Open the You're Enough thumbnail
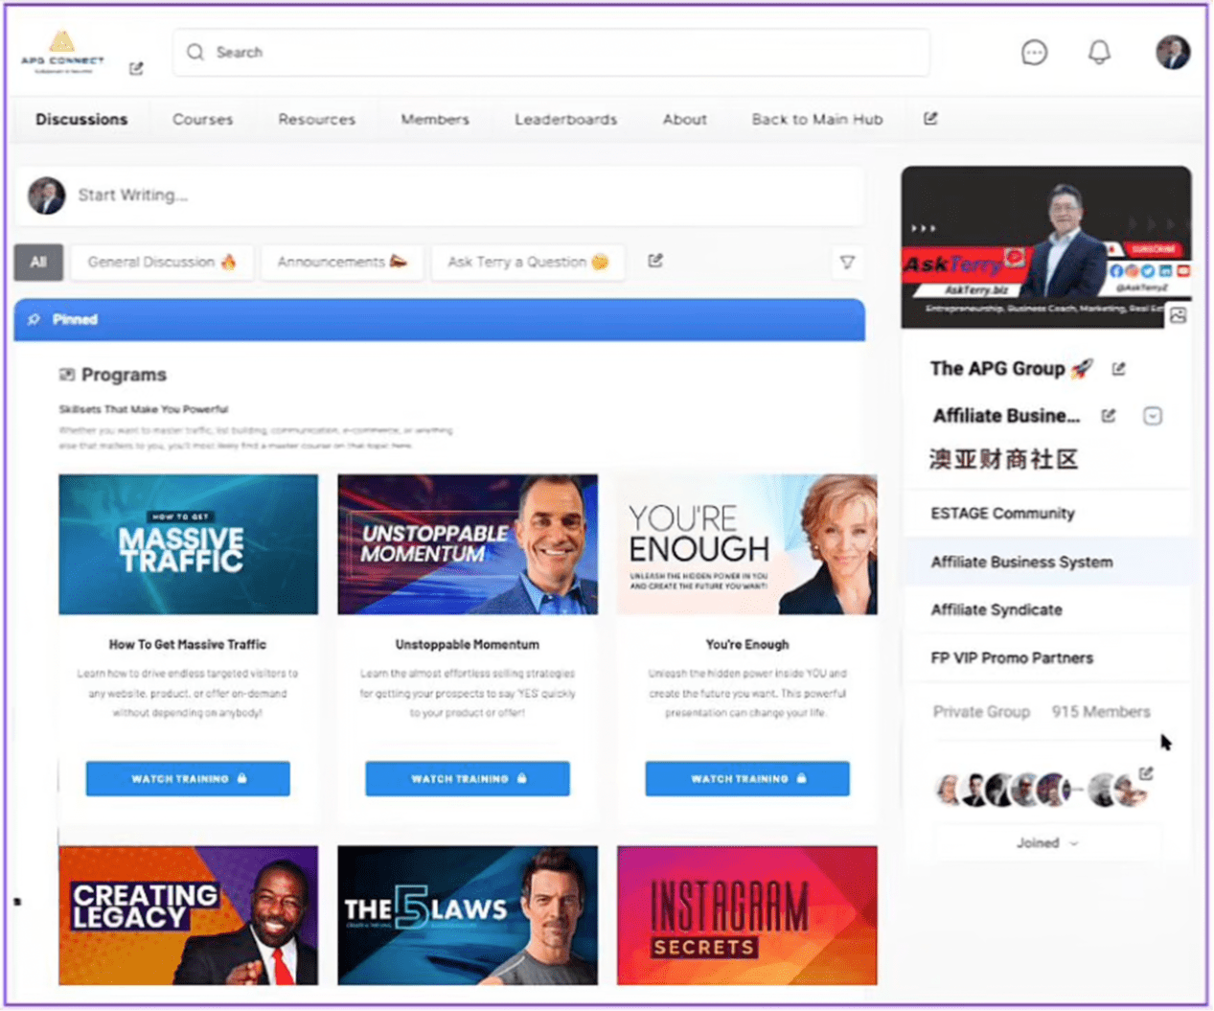1214x1011 pixels. pyautogui.click(x=747, y=544)
